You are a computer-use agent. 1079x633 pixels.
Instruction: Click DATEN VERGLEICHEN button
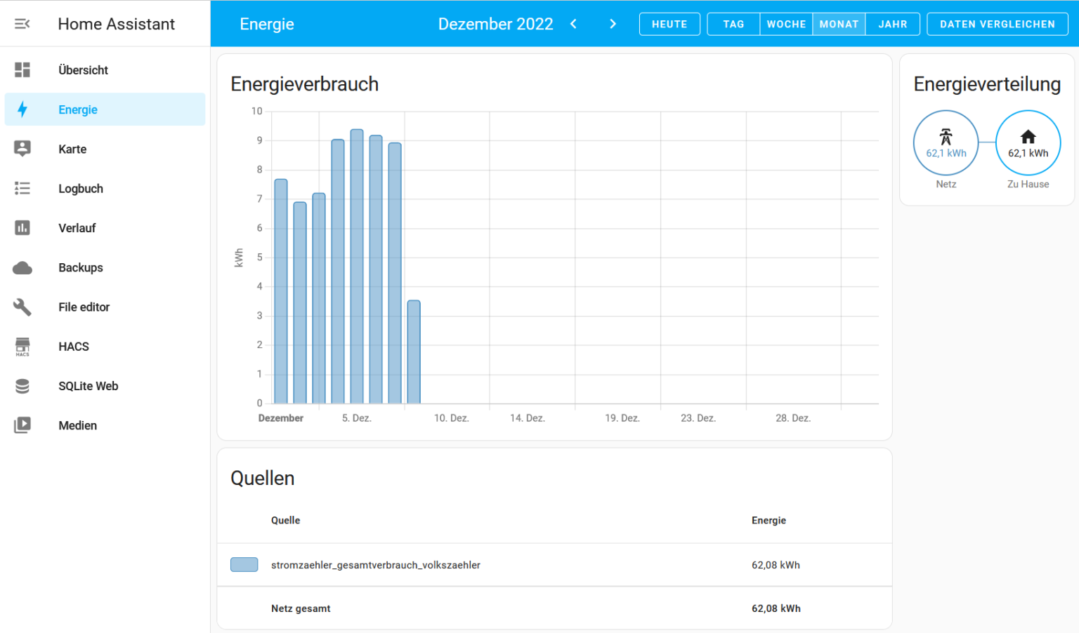(x=997, y=24)
